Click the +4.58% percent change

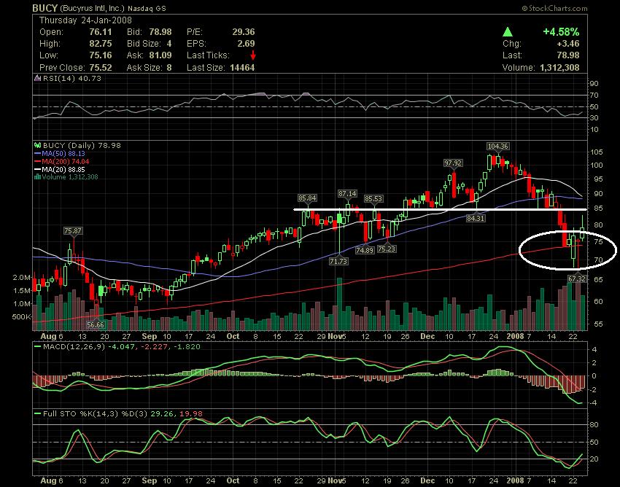click(561, 32)
